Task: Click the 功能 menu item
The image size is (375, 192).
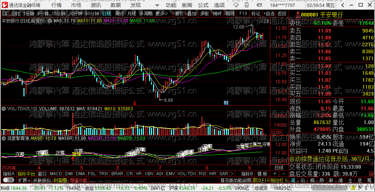Action: (x=171, y=5)
